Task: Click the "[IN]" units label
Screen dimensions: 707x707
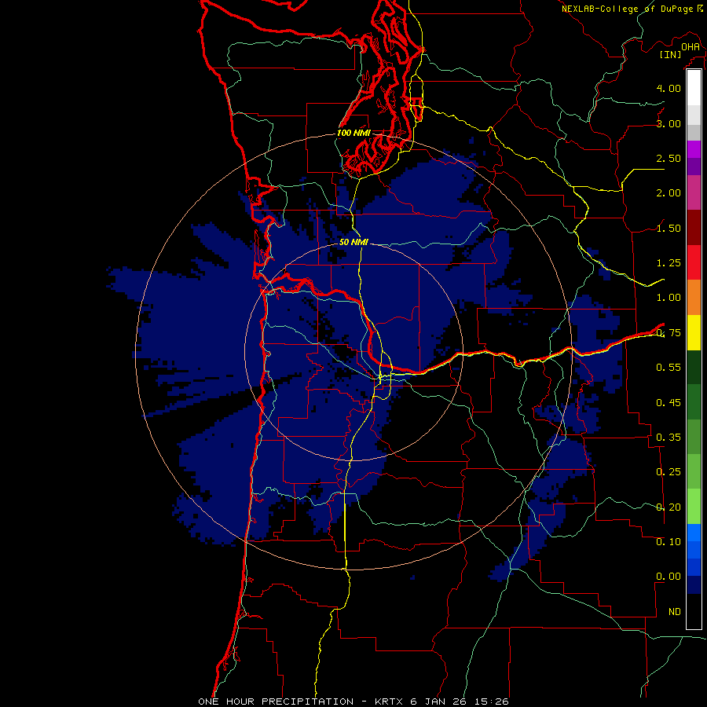Action: pos(670,54)
